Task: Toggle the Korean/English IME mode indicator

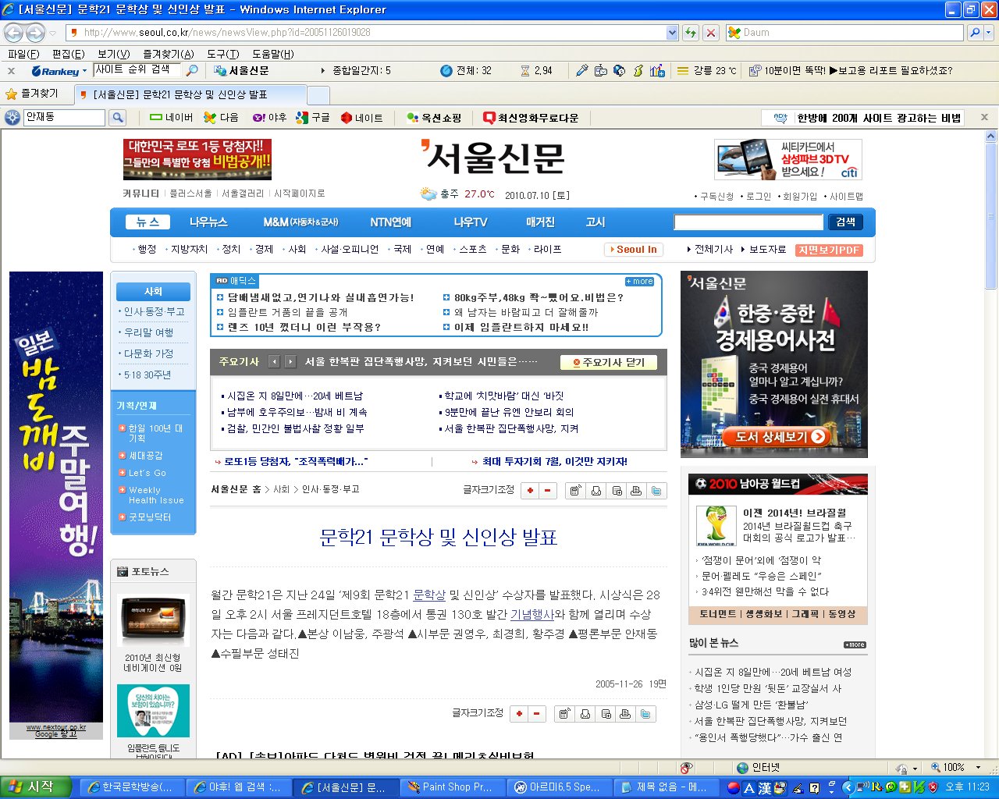Action: point(748,787)
